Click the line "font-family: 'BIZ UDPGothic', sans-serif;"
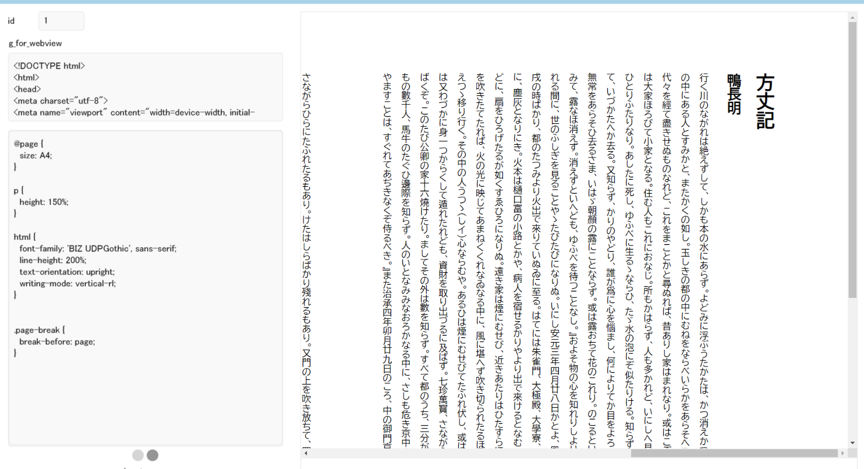Image resolution: width=864 pixels, height=469 pixels. pos(98,248)
